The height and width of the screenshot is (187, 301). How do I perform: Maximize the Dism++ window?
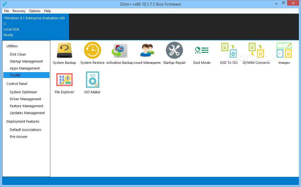coord(284,3)
